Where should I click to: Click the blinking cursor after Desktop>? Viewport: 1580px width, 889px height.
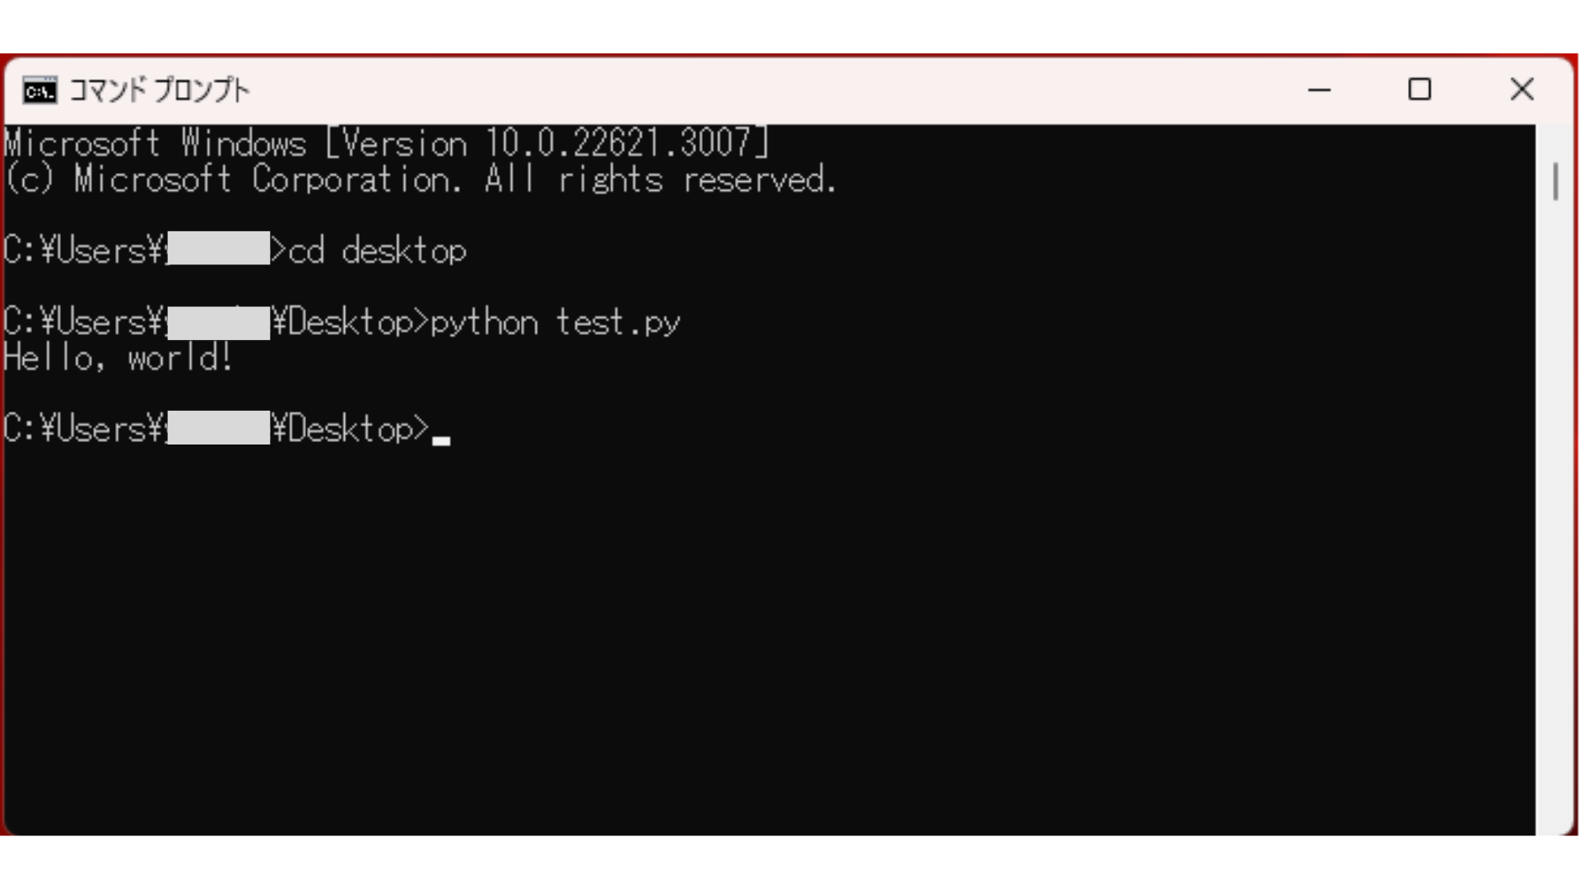click(x=441, y=440)
